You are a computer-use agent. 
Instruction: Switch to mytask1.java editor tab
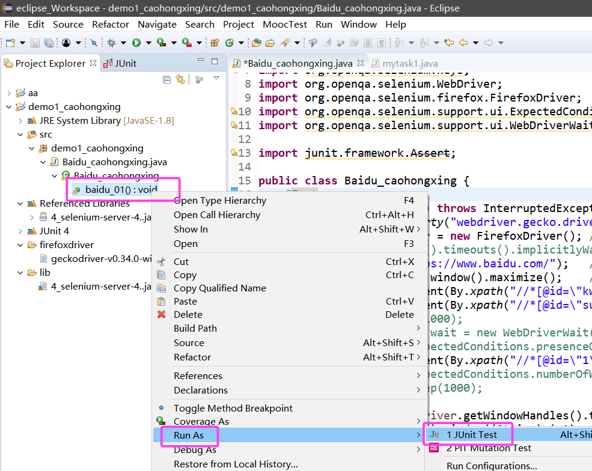(x=405, y=64)
